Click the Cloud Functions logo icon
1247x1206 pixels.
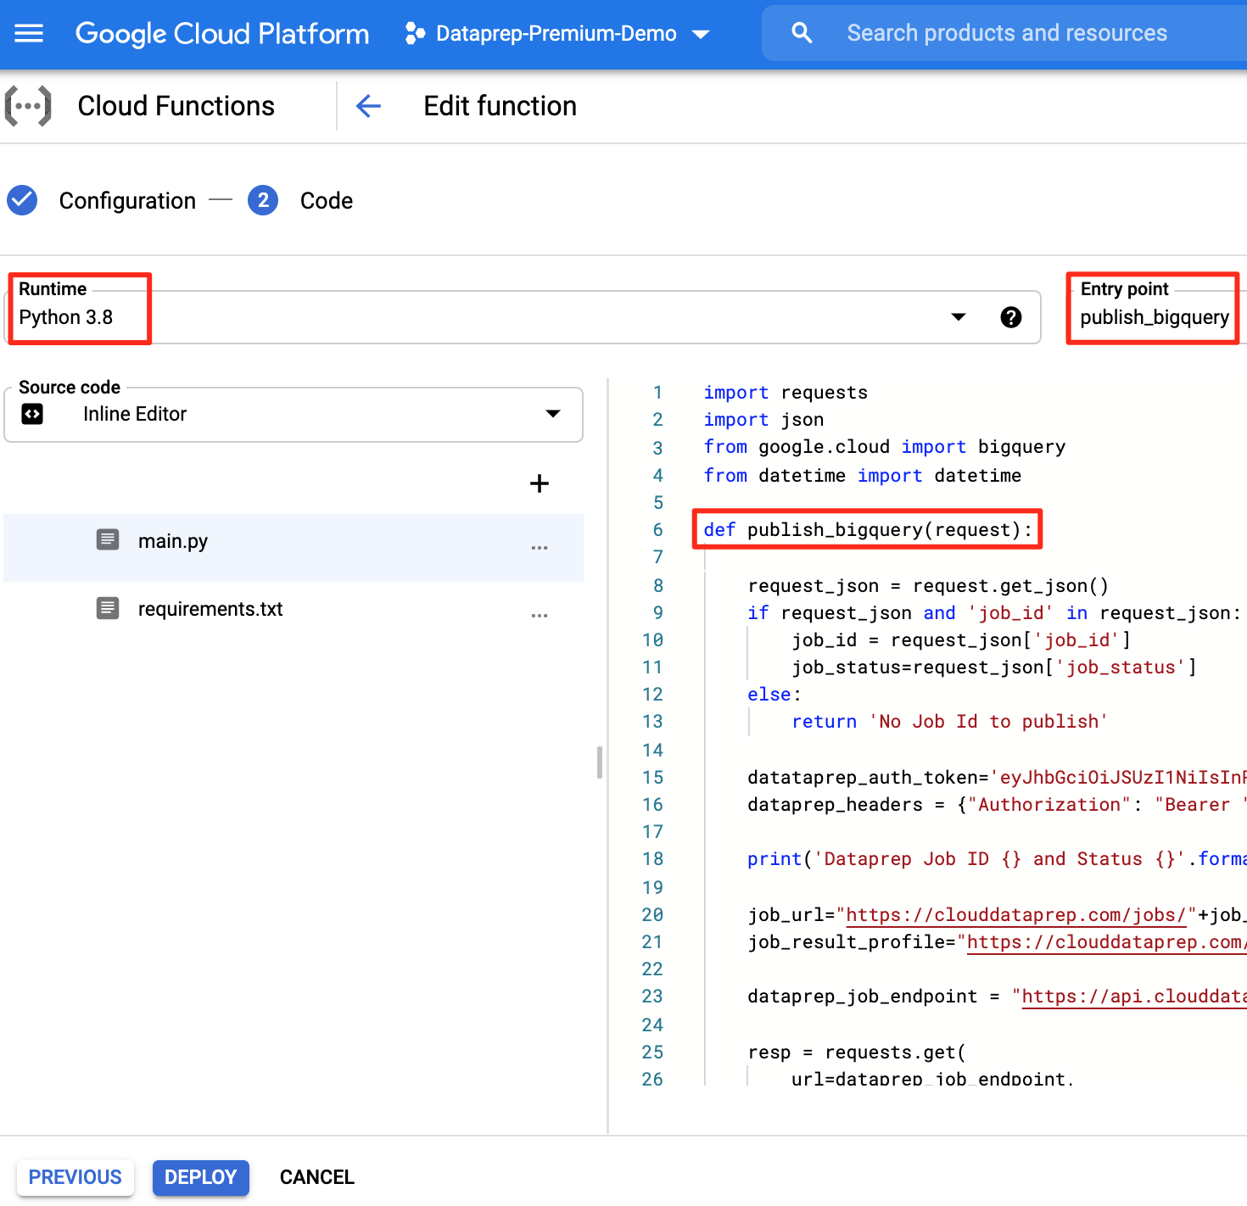[28, 105]
